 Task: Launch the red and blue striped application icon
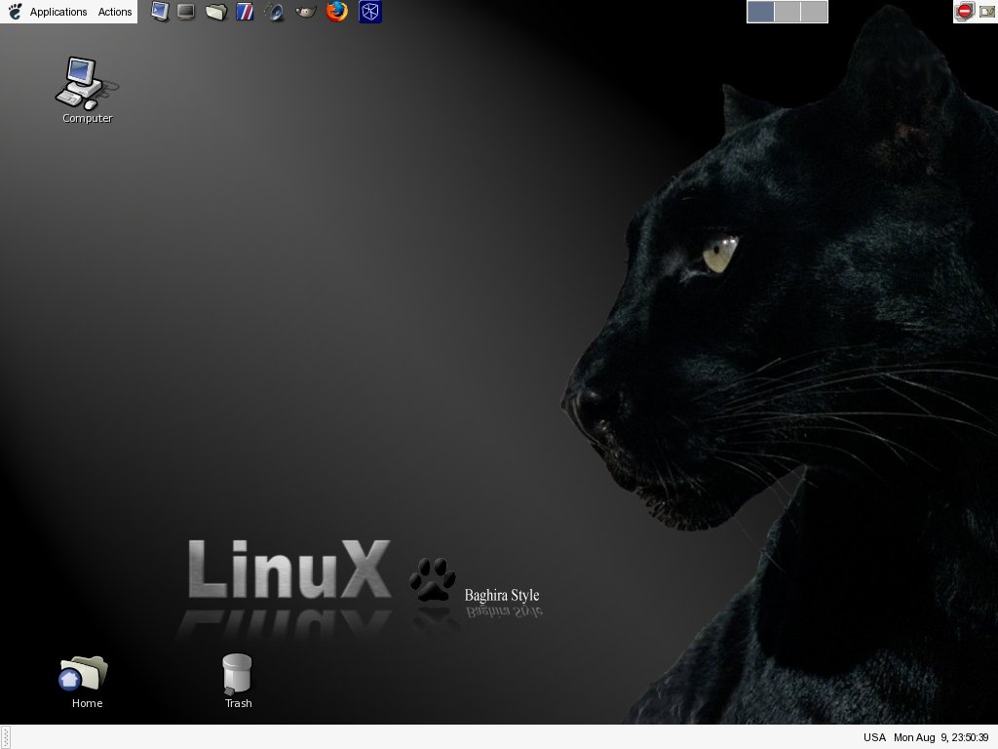[245, 12]
